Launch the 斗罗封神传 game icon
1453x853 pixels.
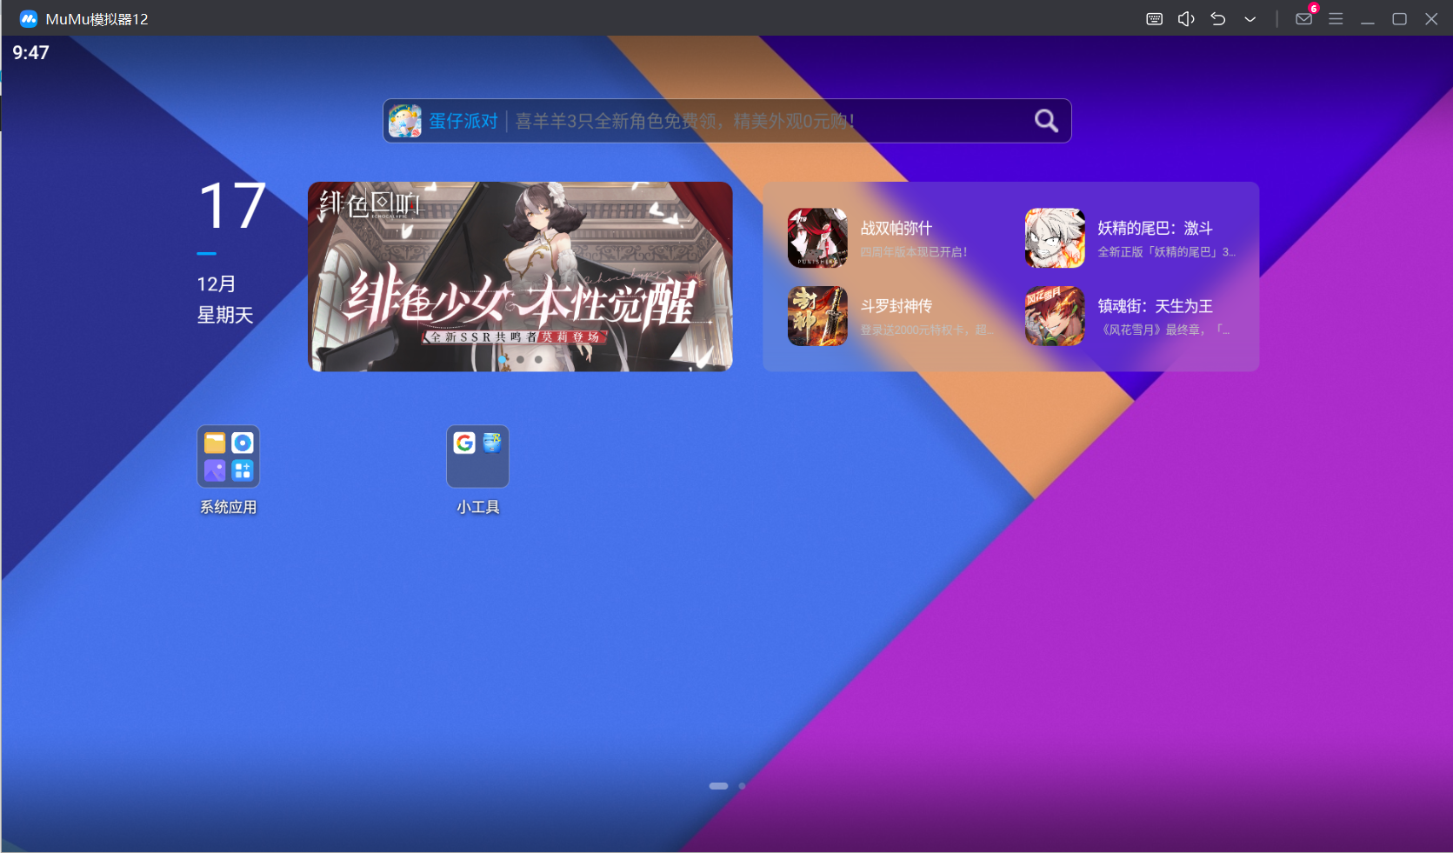click(817, 316)
